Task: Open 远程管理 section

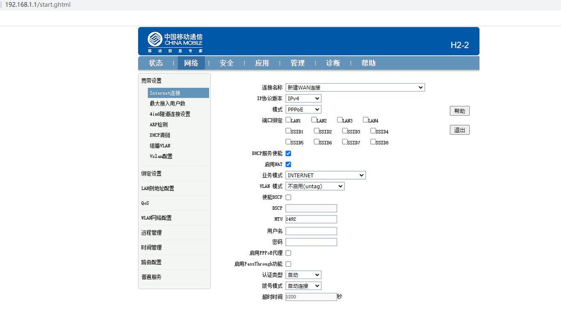Action: coord(151,233)
